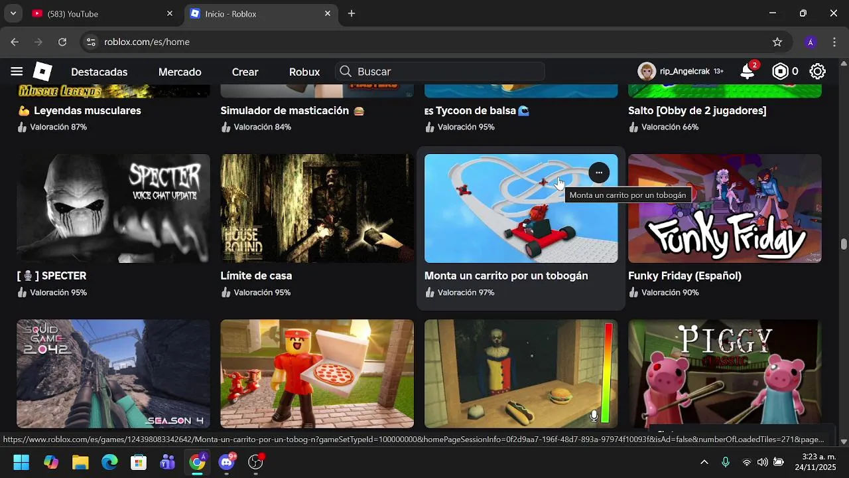Open a new Chrome tab
Screen dimensions: 849x478
click(x=352, y=13)
